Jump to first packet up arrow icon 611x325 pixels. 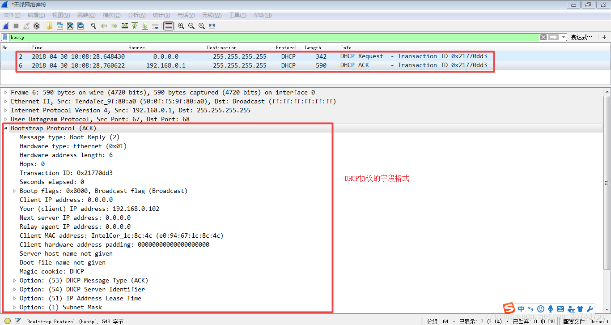click(x=135, y=26)
